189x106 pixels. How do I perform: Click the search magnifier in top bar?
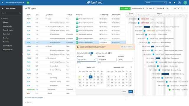(165, 3)
